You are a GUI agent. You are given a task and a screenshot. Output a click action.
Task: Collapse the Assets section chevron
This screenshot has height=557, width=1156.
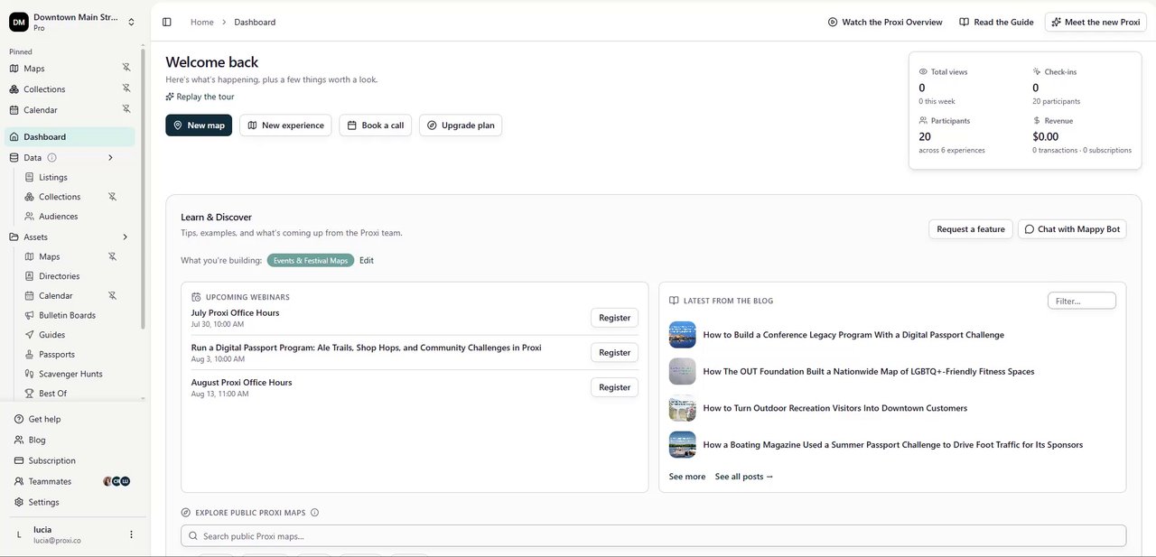pos(125,237)
